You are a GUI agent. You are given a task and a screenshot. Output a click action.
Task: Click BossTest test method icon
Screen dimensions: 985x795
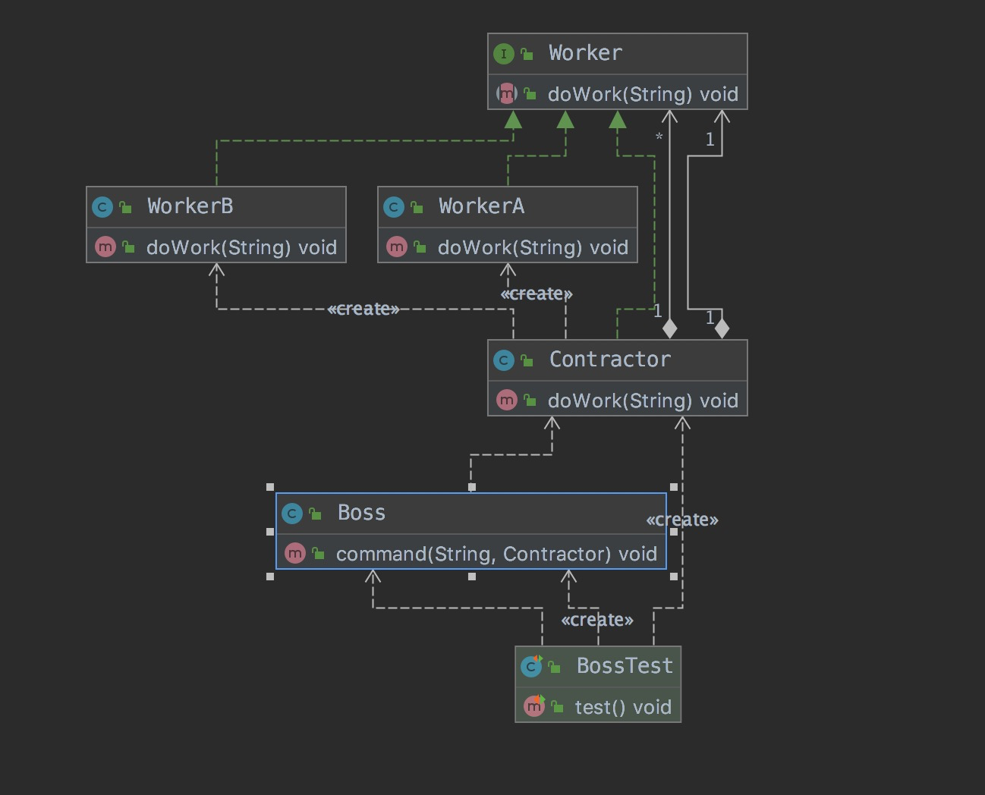535,705
